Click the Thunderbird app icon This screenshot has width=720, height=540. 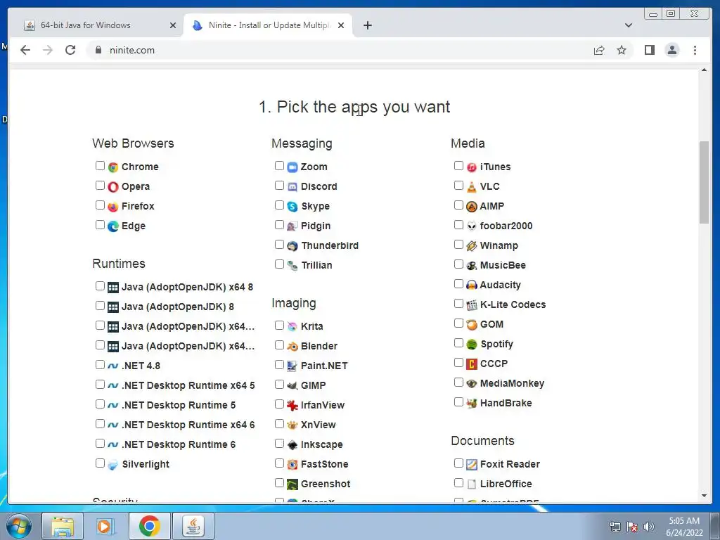[x=292, y=246]
